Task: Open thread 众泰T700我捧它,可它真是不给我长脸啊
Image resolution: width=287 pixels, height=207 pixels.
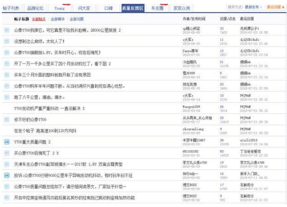Action: (65, 30)
